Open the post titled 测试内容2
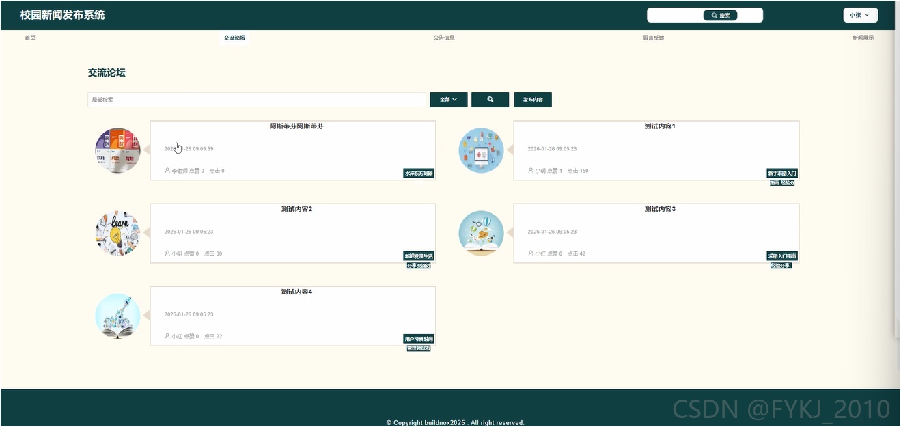Image resolution: width=901 pixels, height=427 pixels. click(x=296, y=209)
